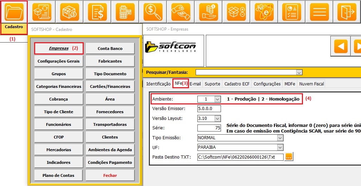The width and height of the screenshot is (361, 186).
Task: Expand the Tipo Emissão dropdown
Action: 280,138
